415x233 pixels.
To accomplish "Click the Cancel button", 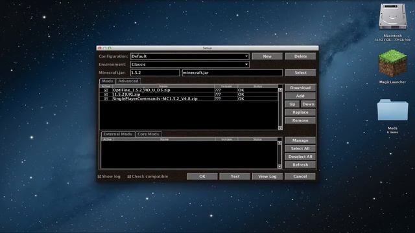I will (x=300, y=177).
